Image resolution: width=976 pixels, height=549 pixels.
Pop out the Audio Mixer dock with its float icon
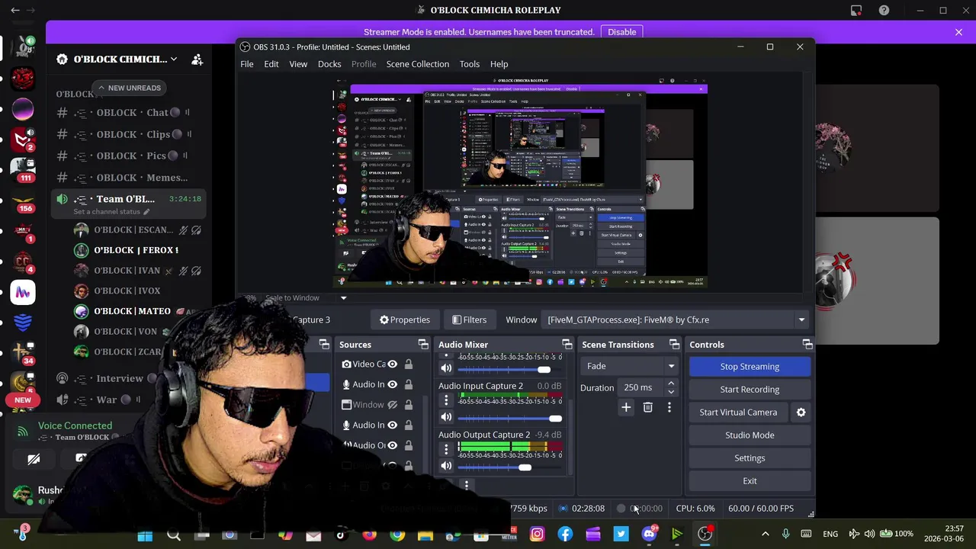point(567,345)
